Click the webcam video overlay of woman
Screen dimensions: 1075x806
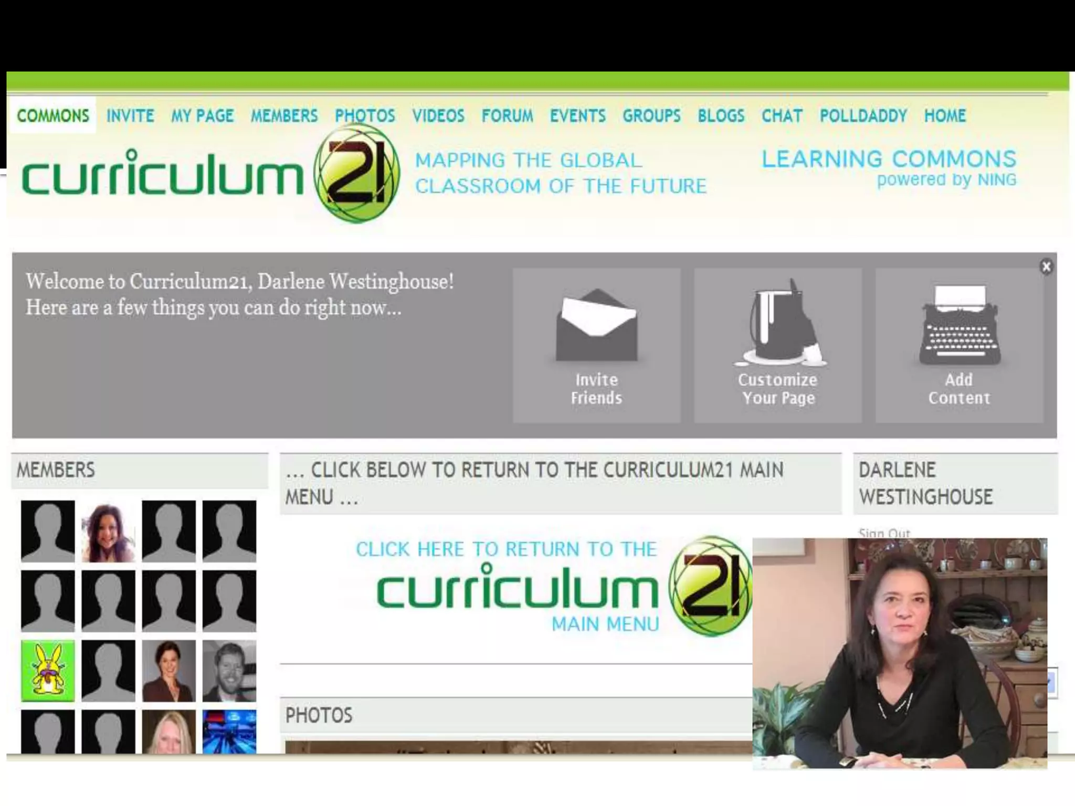[900, 653]
